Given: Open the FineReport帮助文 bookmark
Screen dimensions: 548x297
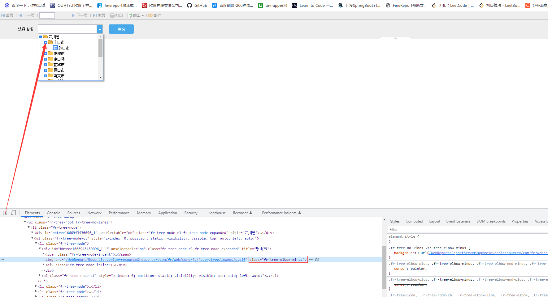Looking at the screenshot, I should point(406,5).
